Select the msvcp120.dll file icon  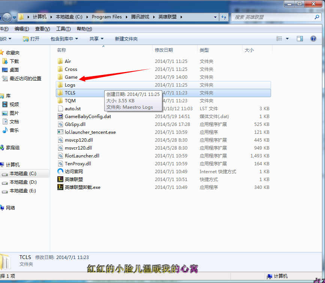tap(60, 140)
